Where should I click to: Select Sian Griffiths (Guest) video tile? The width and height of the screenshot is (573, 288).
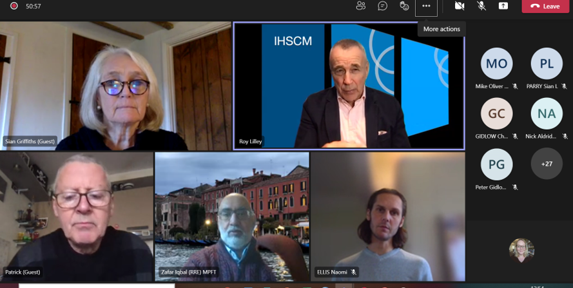tap(115, 86)
